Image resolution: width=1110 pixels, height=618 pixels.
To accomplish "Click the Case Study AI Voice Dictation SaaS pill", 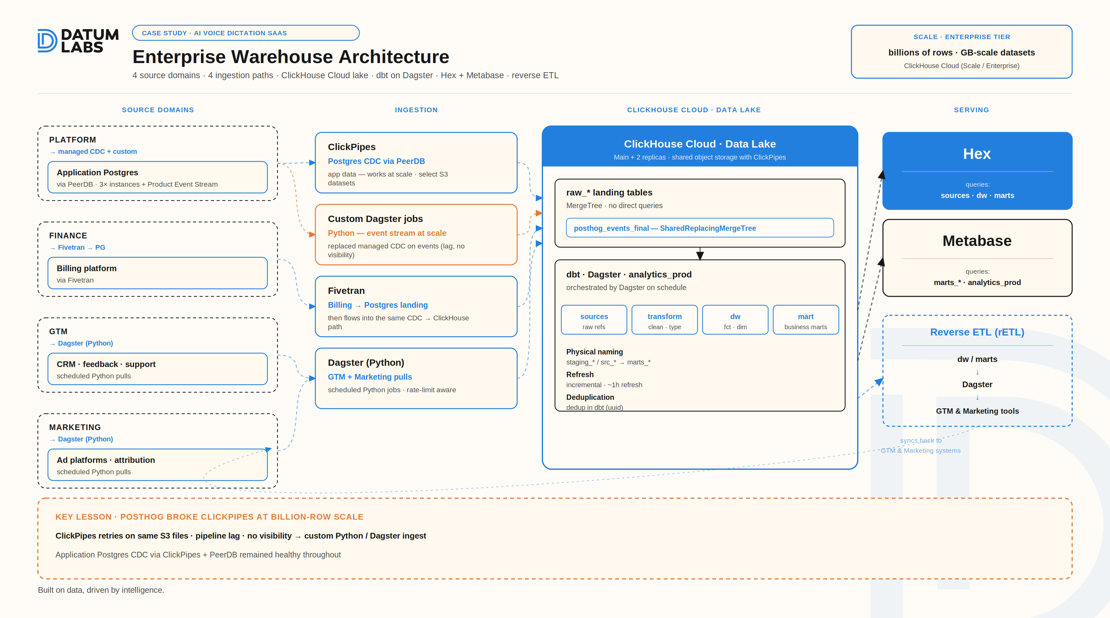I will (246, 33).
